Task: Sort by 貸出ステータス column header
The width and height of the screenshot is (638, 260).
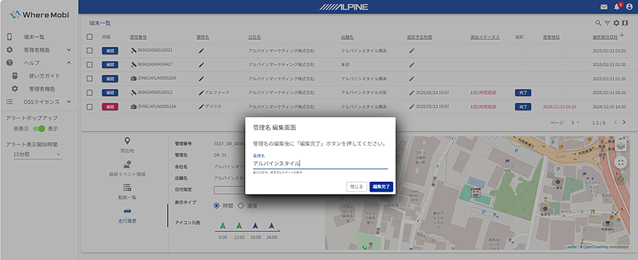Action: click(485, 37)
